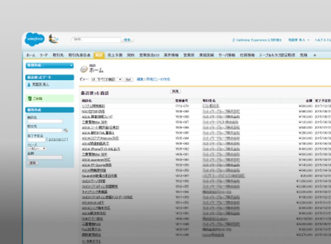Open the フェーズ dropdown in quick create
Viewport: 331px width, 244px height.
tap(37, 149)
